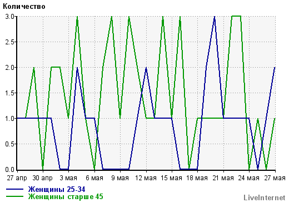
Task: Open the LiveInternet watermark link
Action: (x=265, y=197)
